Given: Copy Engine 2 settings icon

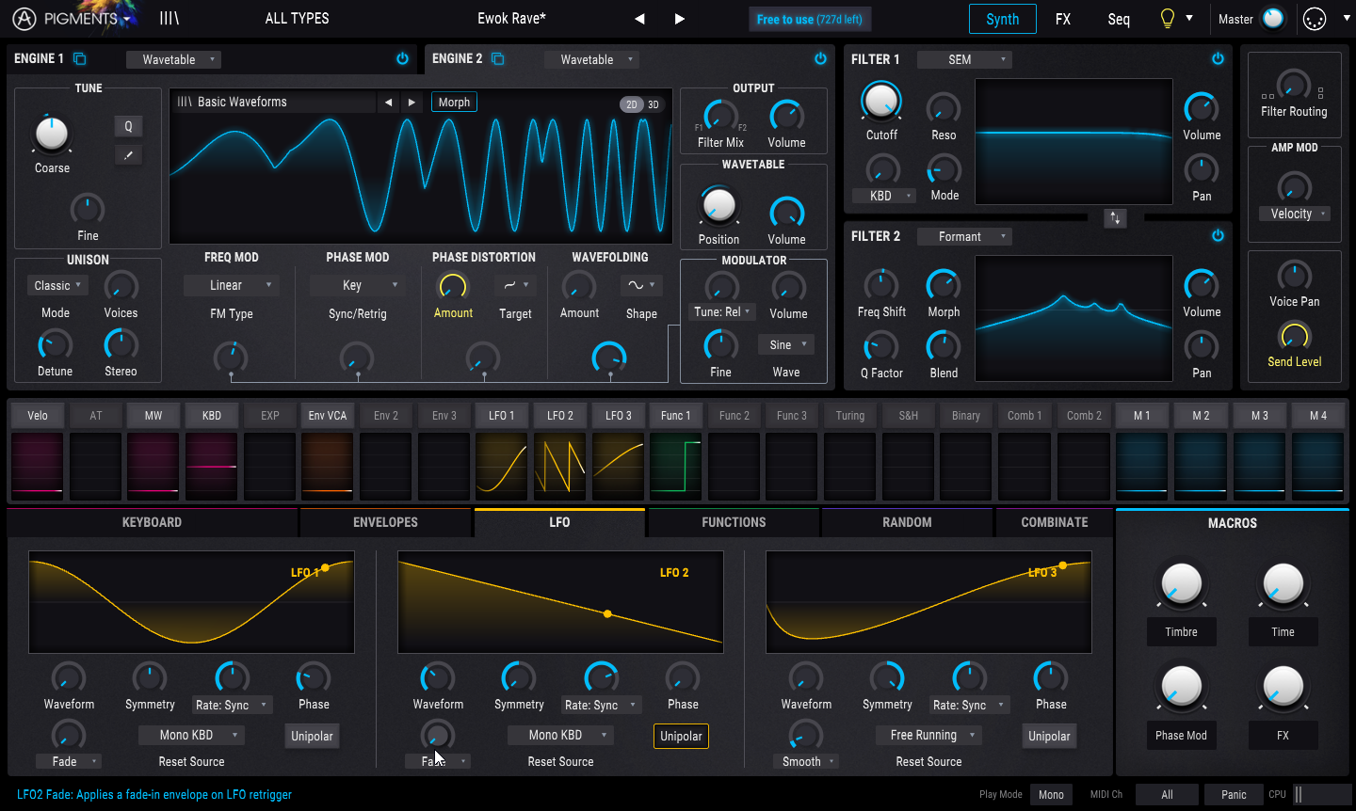Looking at the screenshot, I should [x=498, y=59].
